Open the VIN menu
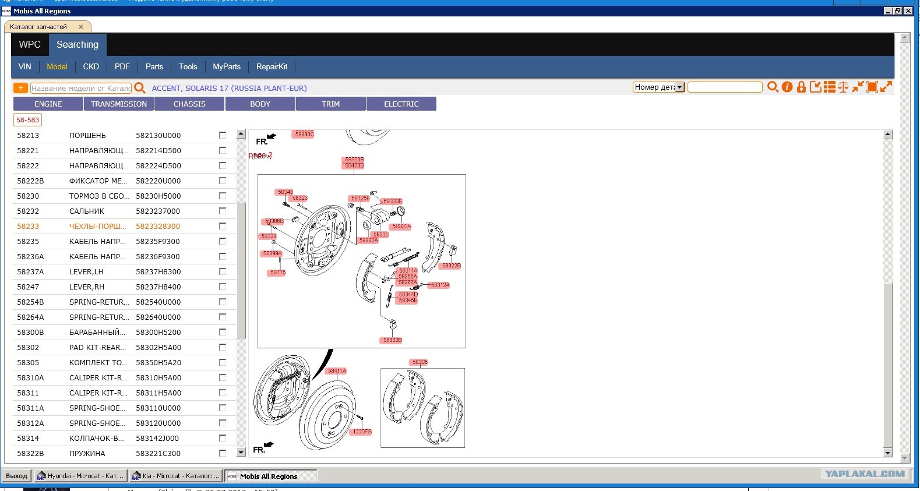The width and height of the screenshot is (920, 491). point(25,66)
